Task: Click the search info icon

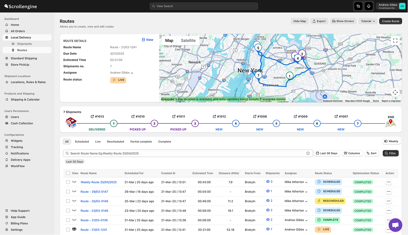Action: pos(308,153)
